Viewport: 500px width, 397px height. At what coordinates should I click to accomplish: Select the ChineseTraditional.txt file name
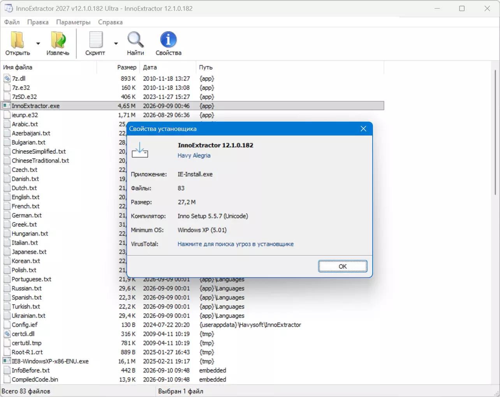point(40,161)
